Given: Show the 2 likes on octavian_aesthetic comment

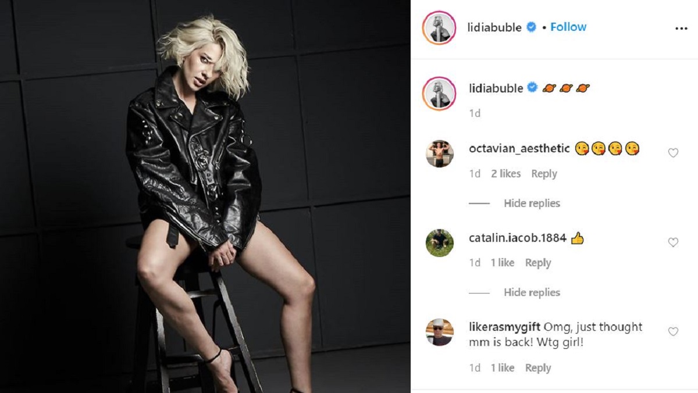Looking at the screenshot, I should 505,174.
